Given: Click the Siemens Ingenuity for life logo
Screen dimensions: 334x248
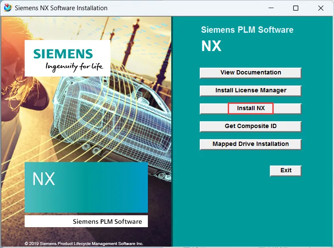Looking at the screenshot, I should coord(68,58).
